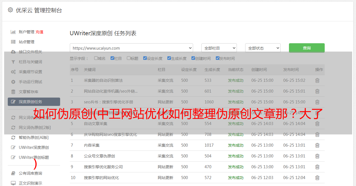Viewport: 356px width, 186px height.
Task: Click trash icon for row 10 搜索引擎的网站优化
Action: click(x=317, y=178)
